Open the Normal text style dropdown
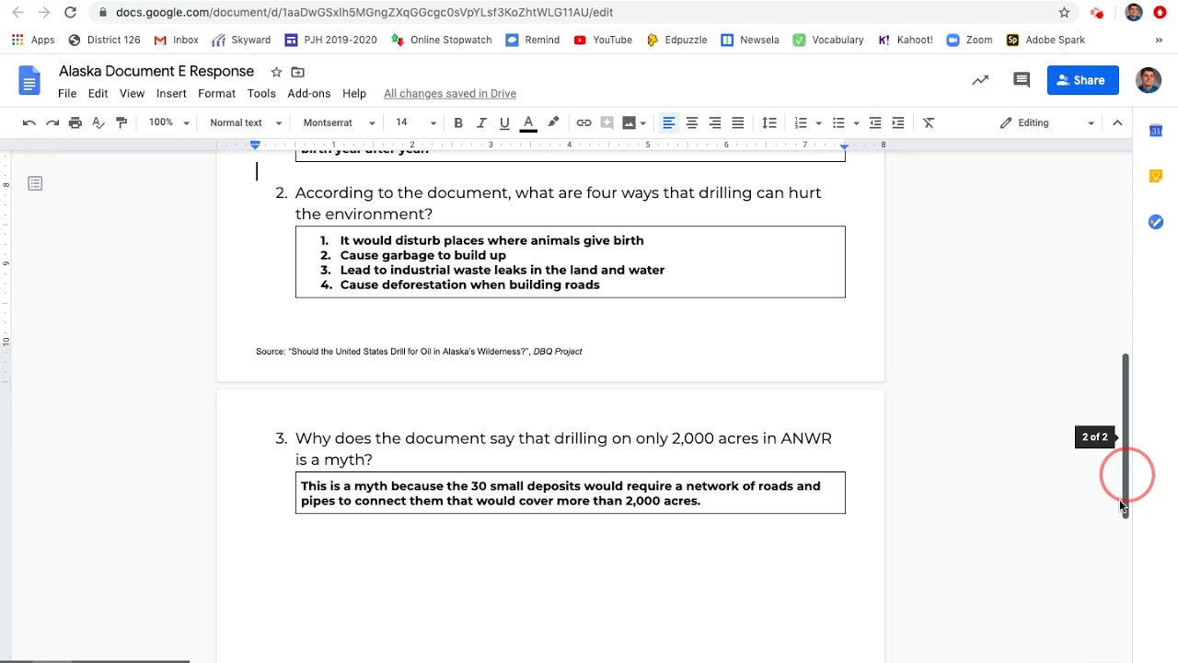Image resolution: width=1178 pixels, height=663 pixels. [x=246, y=122]
